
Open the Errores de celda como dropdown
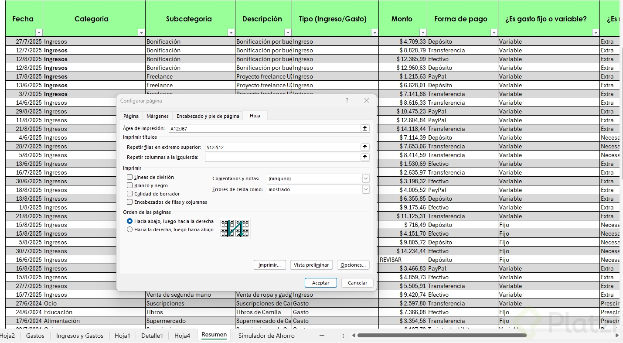click(x=366, y=189)
